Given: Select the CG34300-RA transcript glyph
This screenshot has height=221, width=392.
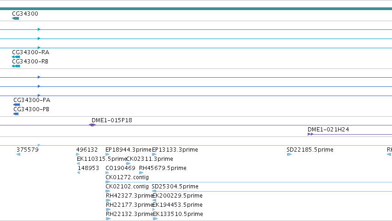Looking at the screenshot, I should tap(16, 57).
